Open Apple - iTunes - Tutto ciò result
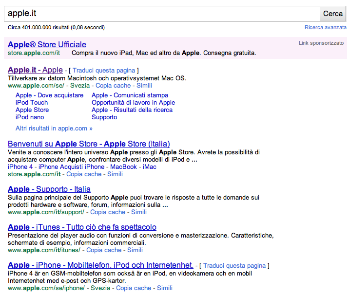349x295 pixels. (82, 227)
